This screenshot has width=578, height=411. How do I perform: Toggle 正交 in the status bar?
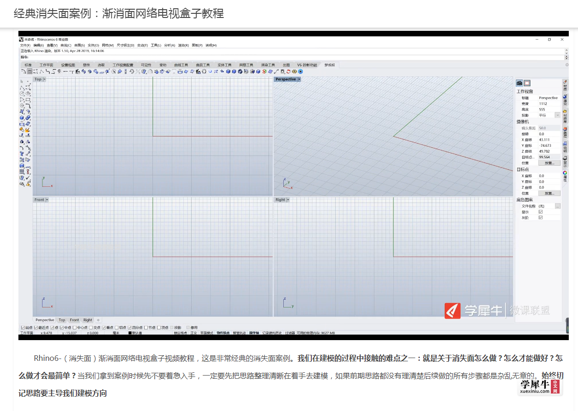click(194, 333)
